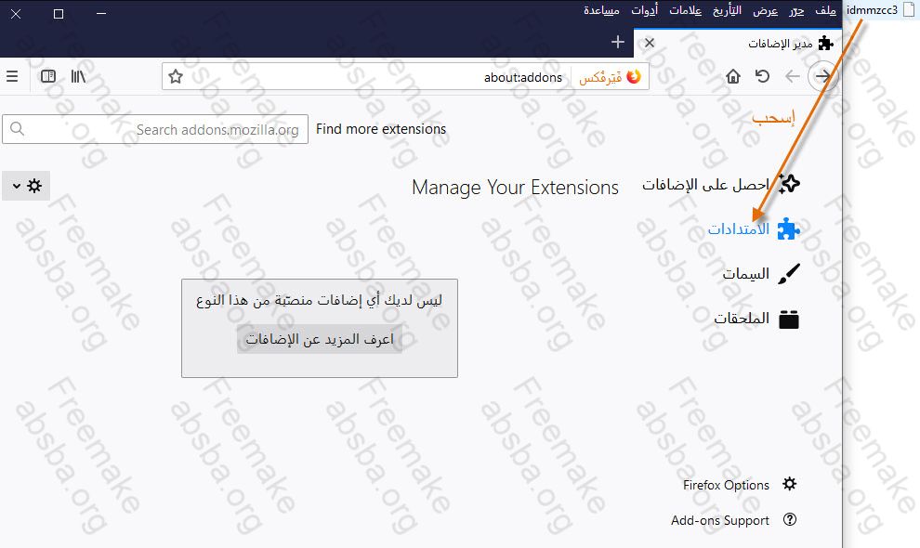Open Firefox Options link

726,485
